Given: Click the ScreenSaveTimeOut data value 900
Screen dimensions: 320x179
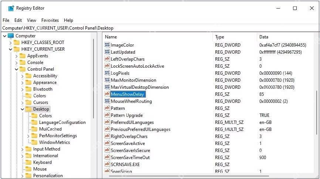Looking at the screenshot, I should (263, 157).
